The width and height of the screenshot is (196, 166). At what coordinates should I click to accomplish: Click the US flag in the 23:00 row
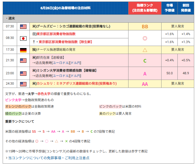pyautogui.click(x=23, y=73)
